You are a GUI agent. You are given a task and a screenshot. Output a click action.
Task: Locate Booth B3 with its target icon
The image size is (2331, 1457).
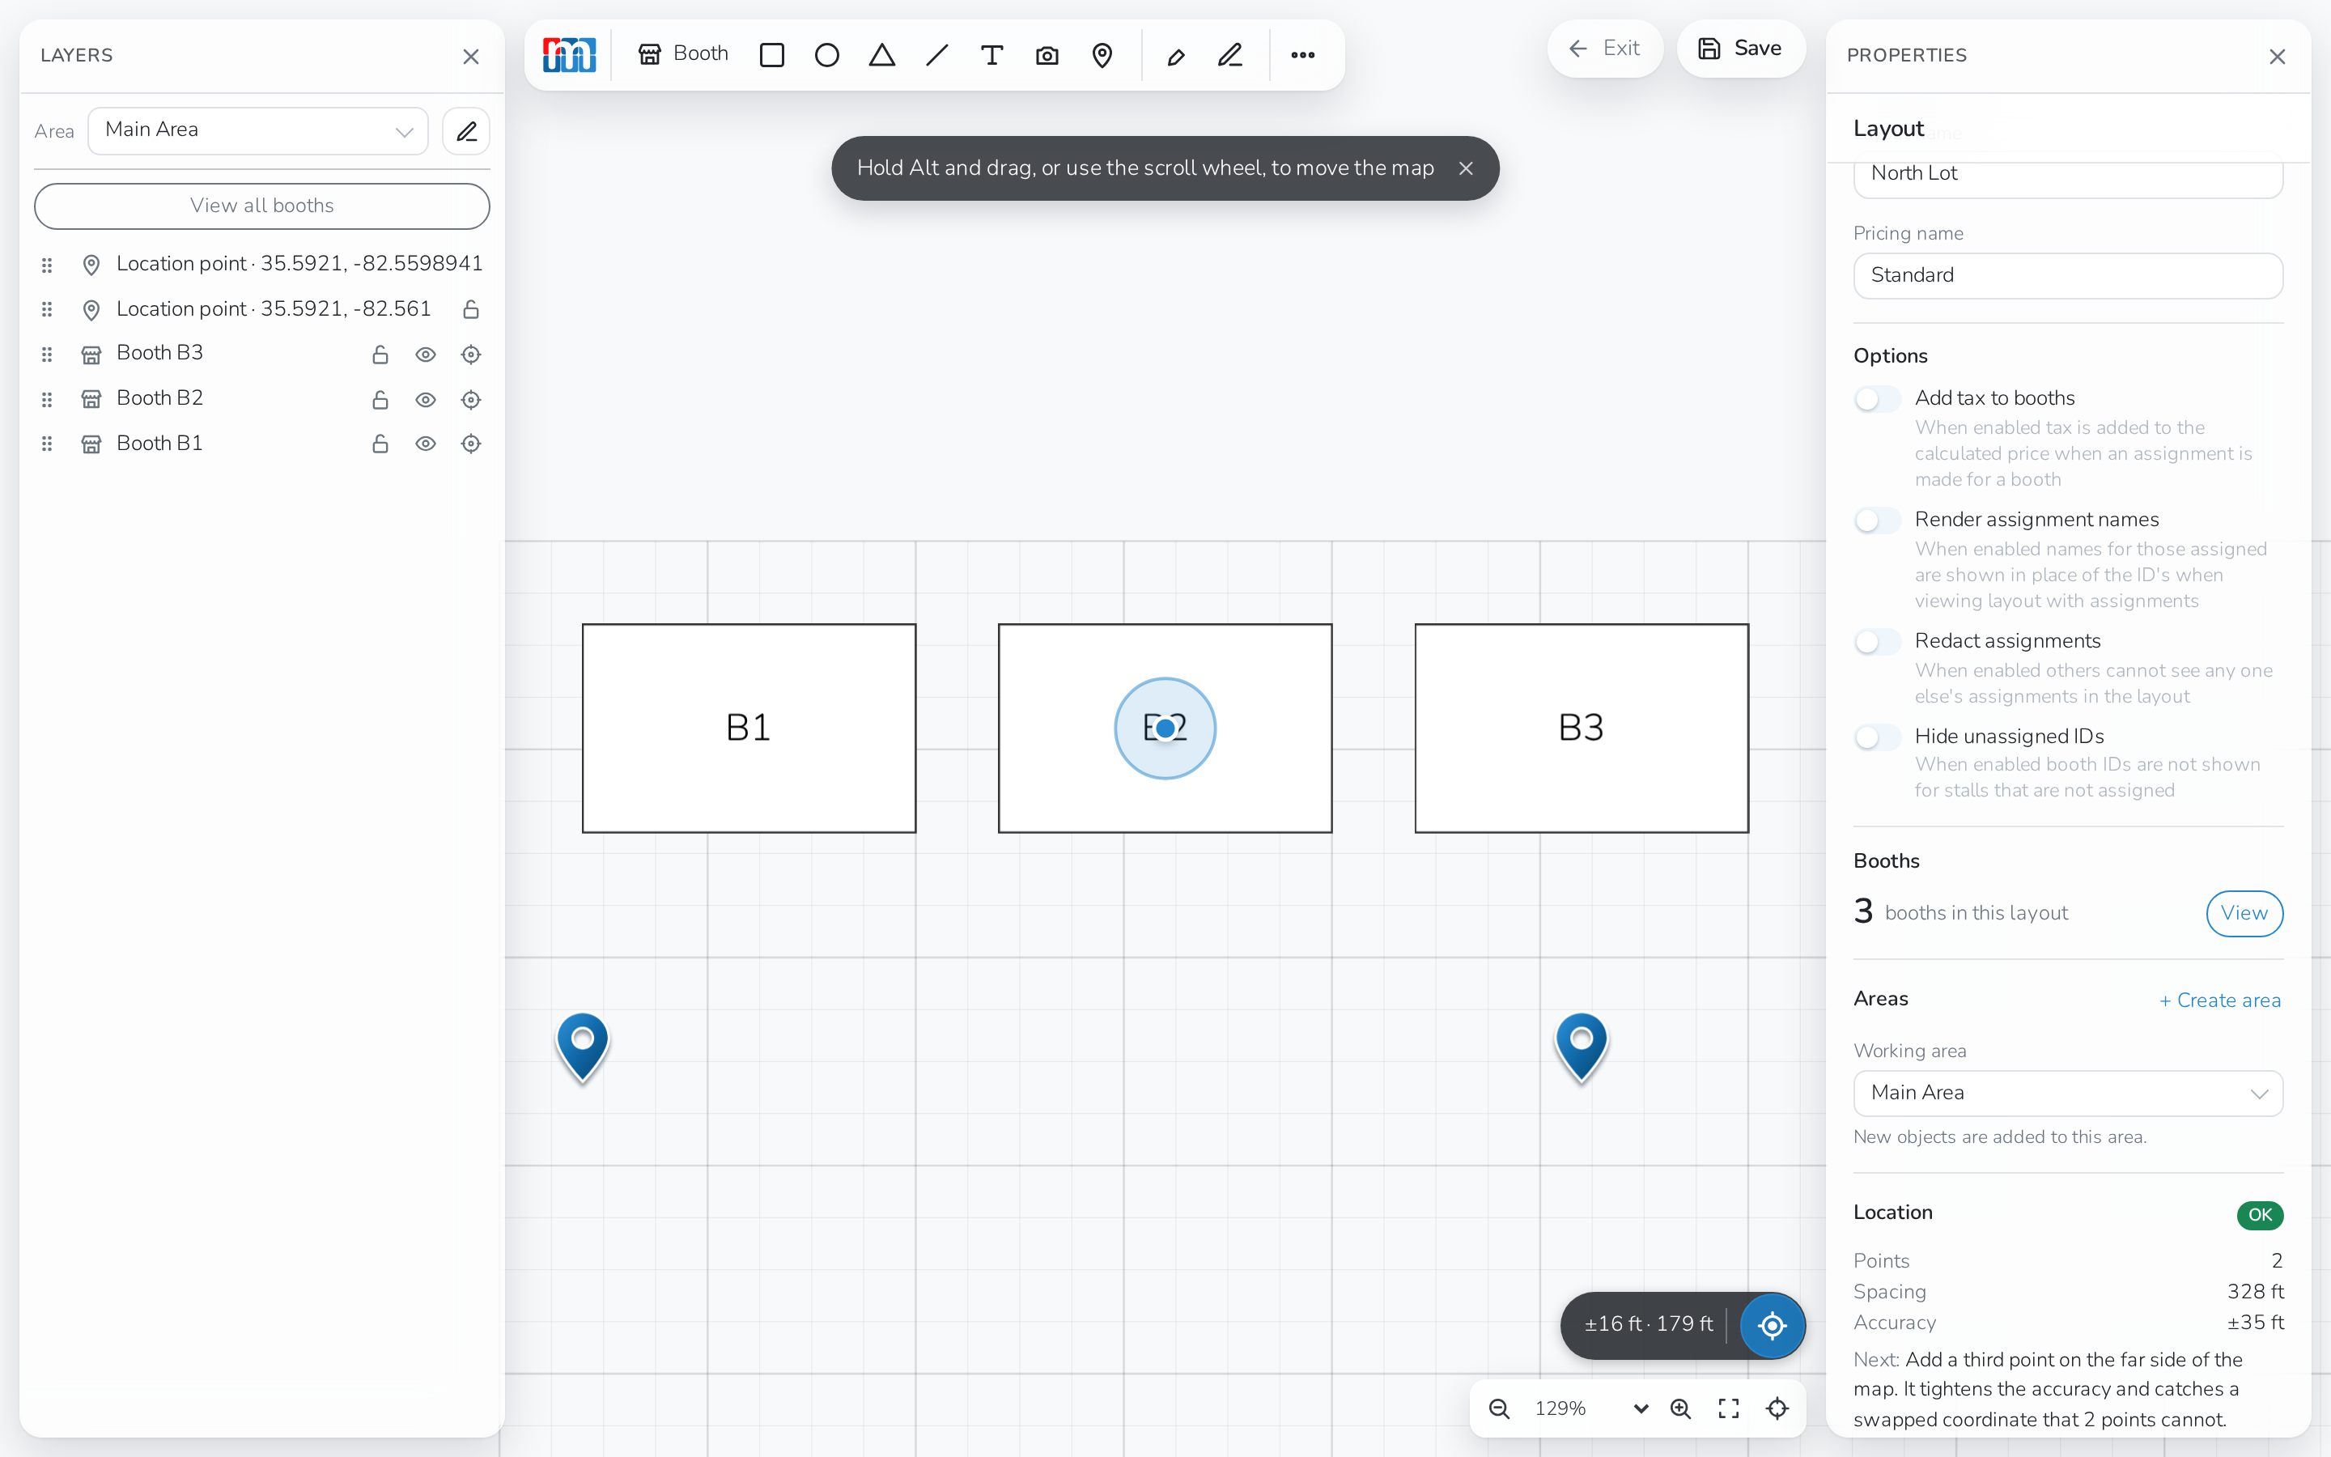[x=470, y=354]
